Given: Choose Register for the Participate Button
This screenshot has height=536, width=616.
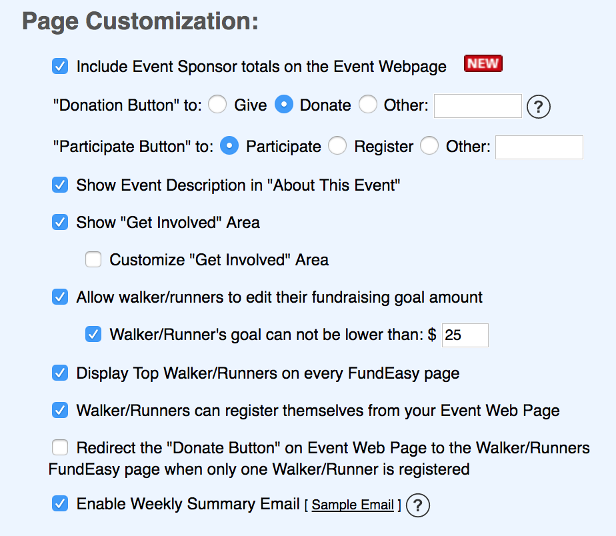Looking at the screenshot, I should 337,147.
